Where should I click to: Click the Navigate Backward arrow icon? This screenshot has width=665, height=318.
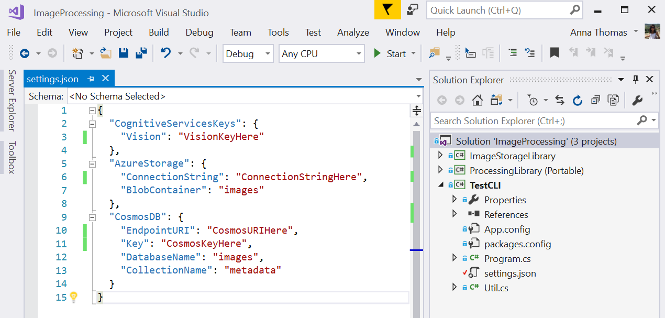point(25,53)
